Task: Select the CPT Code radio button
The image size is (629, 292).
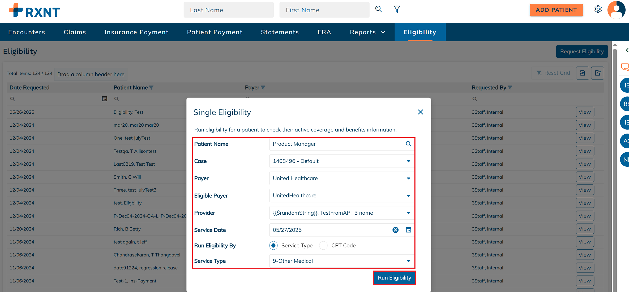Action: (x=323, y=246)
